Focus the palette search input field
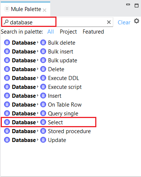This screenshot has height=177, width=141. point(57,22)
